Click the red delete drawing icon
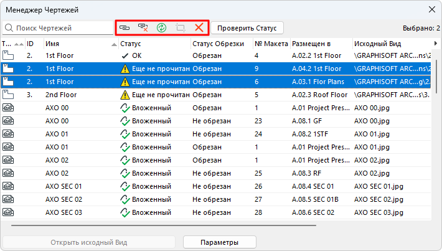Image resolution: width=442 pixels, height=251 pixels. click(199, 28)
